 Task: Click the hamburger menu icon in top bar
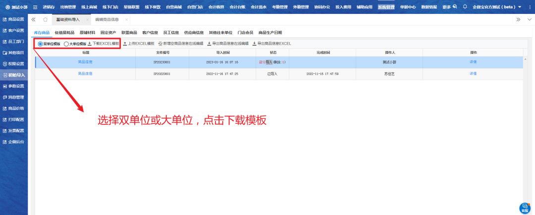point(35,7)
